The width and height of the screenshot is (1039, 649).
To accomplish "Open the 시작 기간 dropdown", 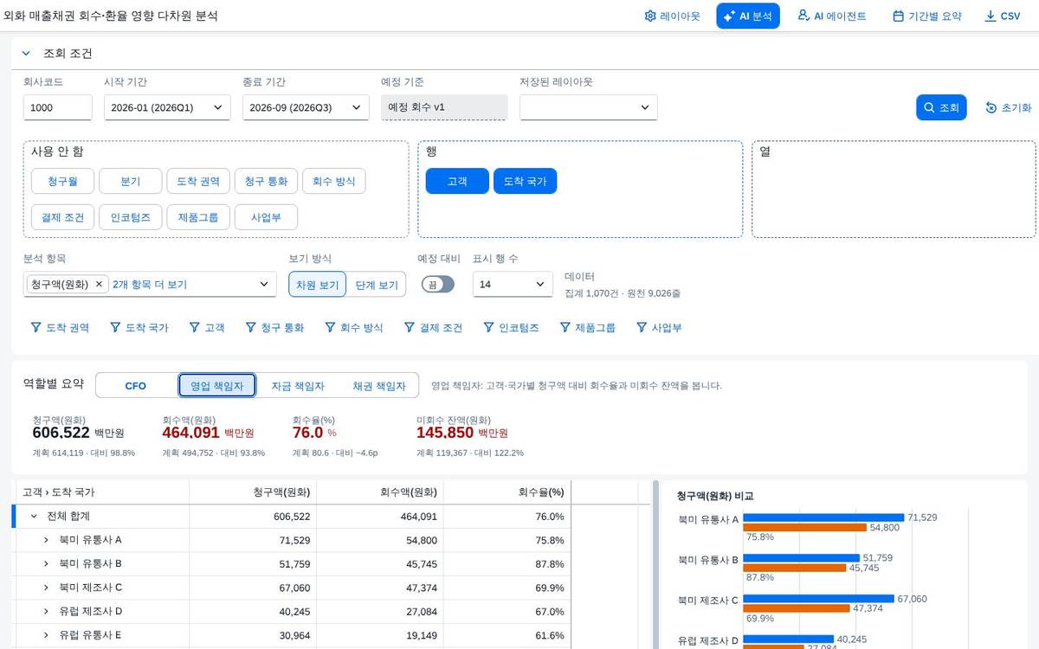I will 167,107.
